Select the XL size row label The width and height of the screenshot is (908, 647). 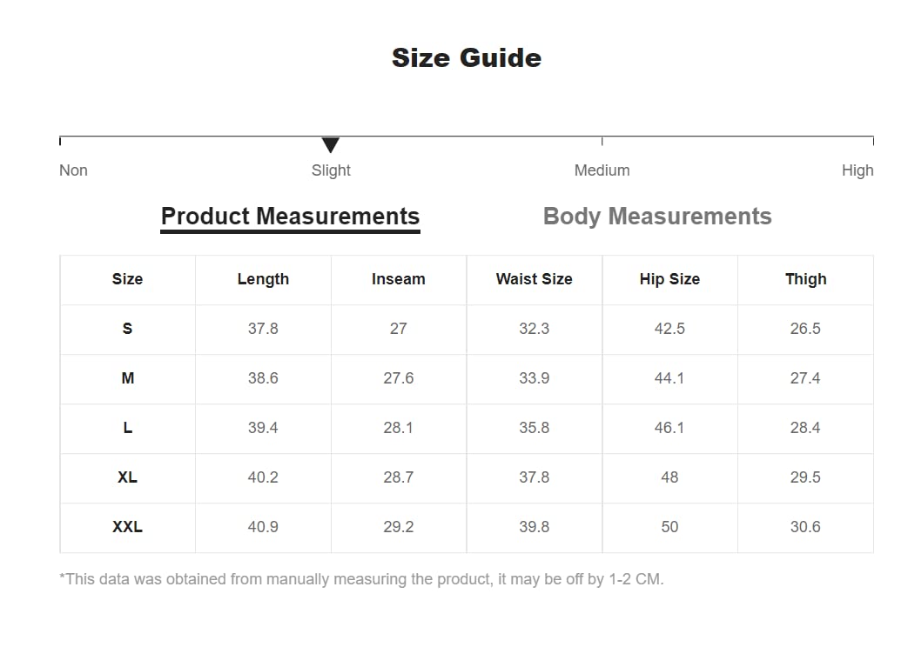coord(127,477)
